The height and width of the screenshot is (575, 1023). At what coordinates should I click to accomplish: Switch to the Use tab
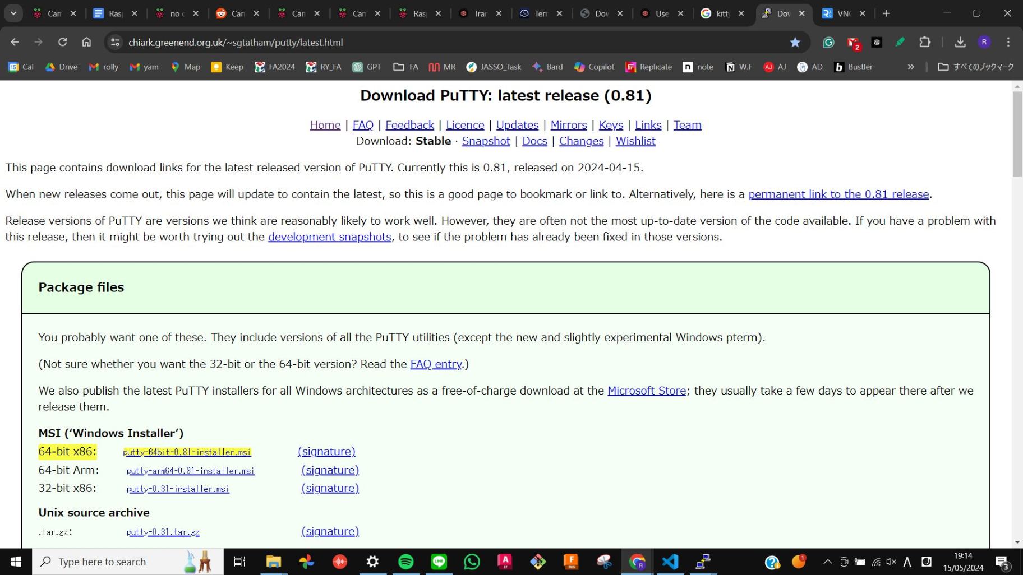pyautogui.click(x=655, y=13)
